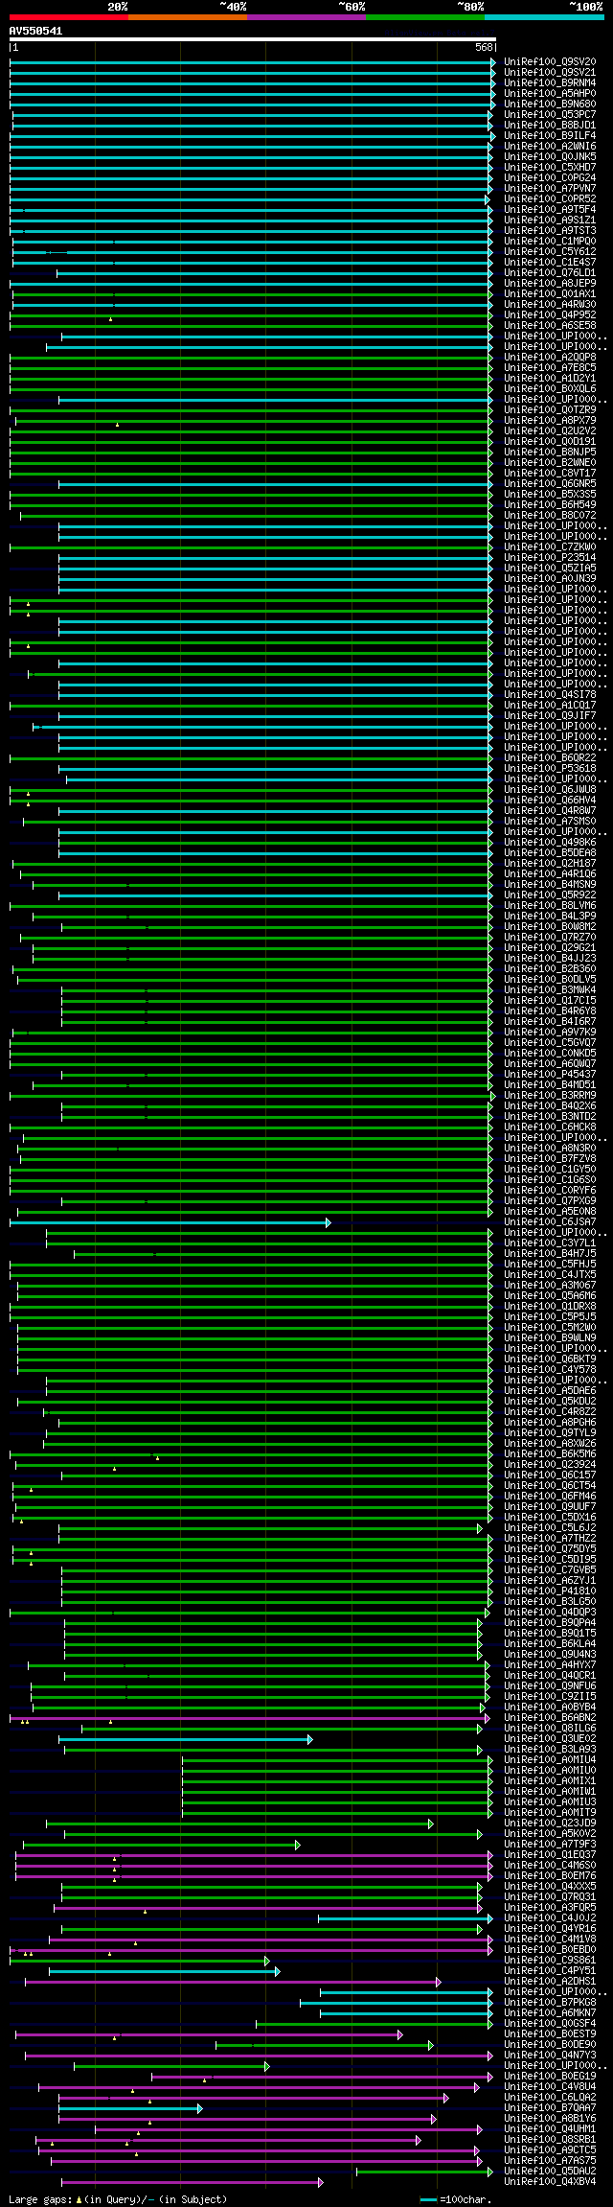Click the cyan alignment bar for UniRef100_C0PR52
Screen dimensions: 613x2207
coord(248,199)
